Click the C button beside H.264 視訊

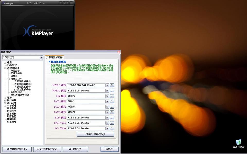112,118
